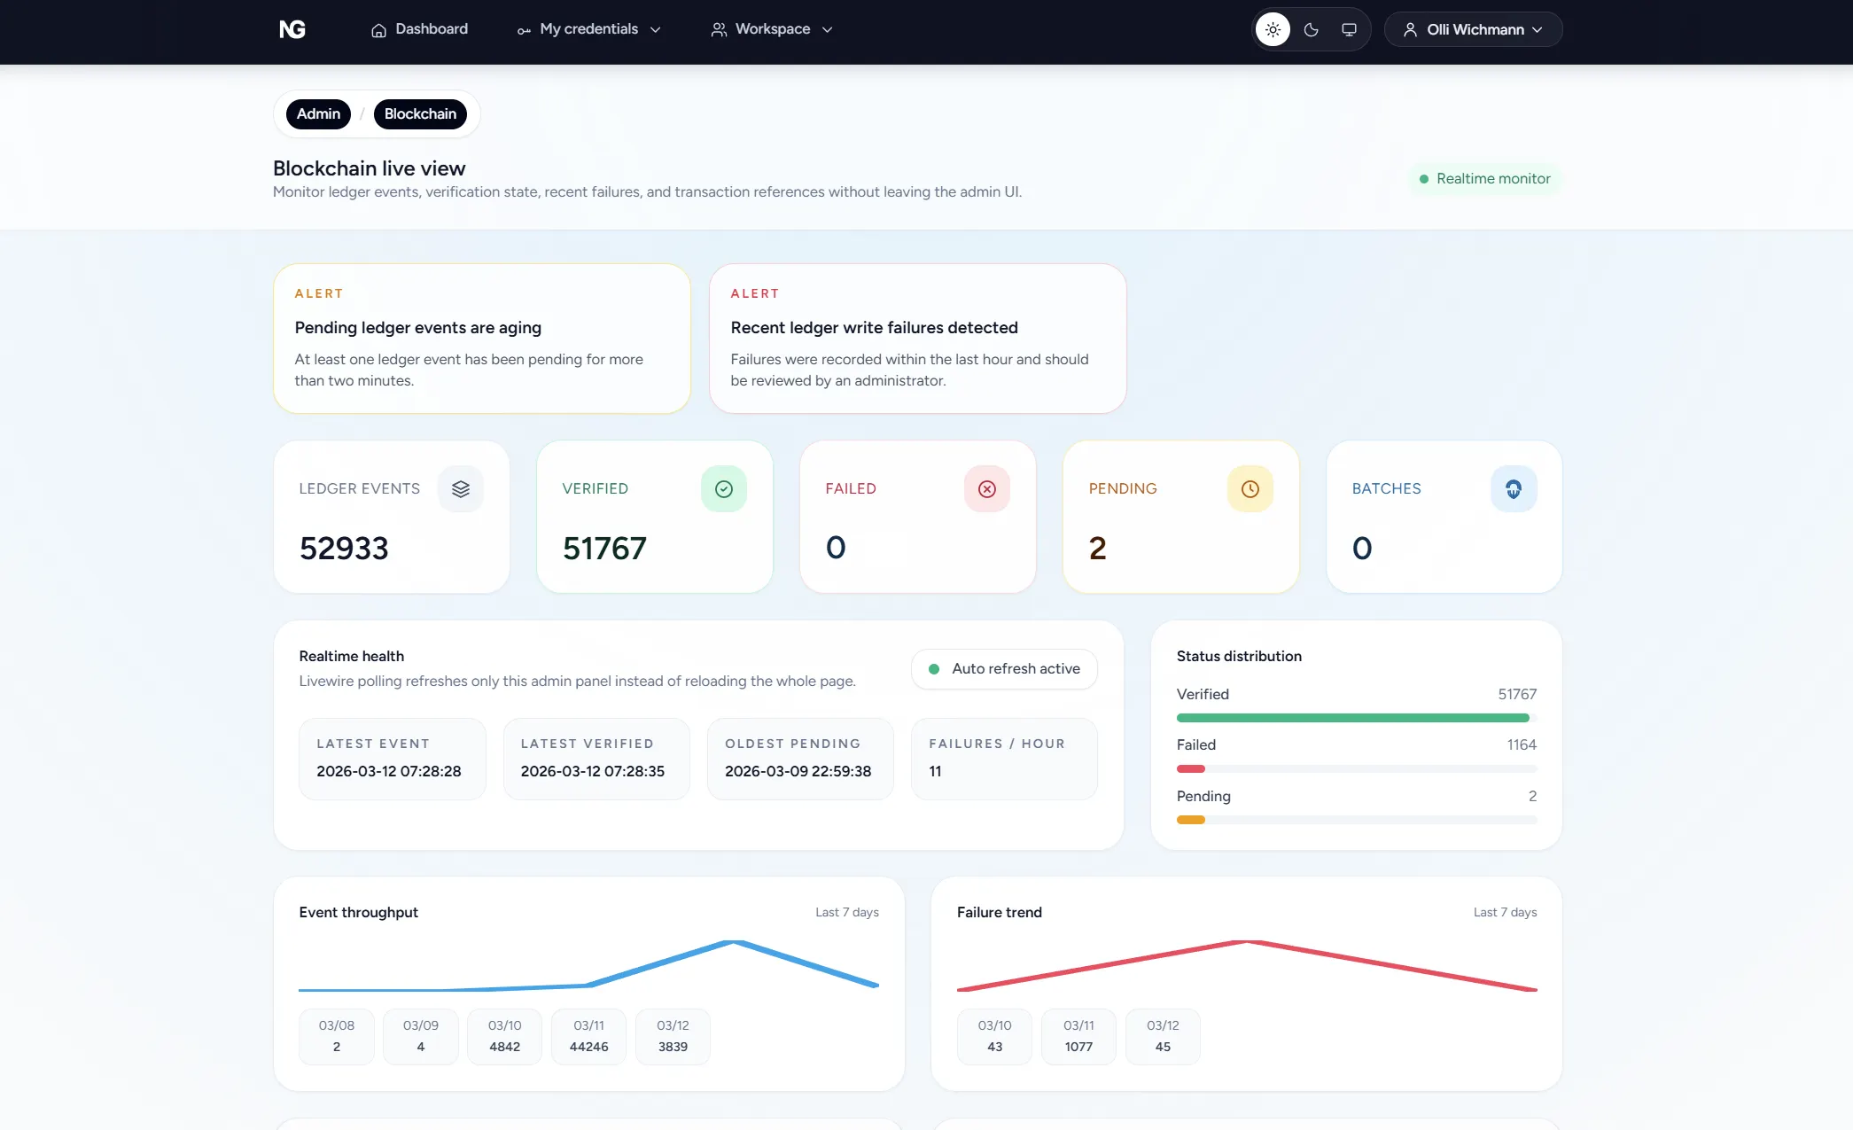The image size is (1853, 1130).
Task: Toggle the Auto refresh active indicator
Action: coord(1003,669)
